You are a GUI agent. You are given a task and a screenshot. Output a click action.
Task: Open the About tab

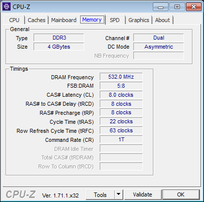click(162, 20)
